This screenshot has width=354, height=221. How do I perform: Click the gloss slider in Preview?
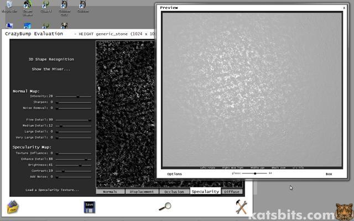pos(254,173)
